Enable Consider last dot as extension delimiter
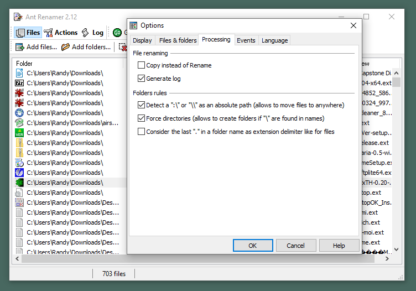416x291 pixels. click(142, 131)
